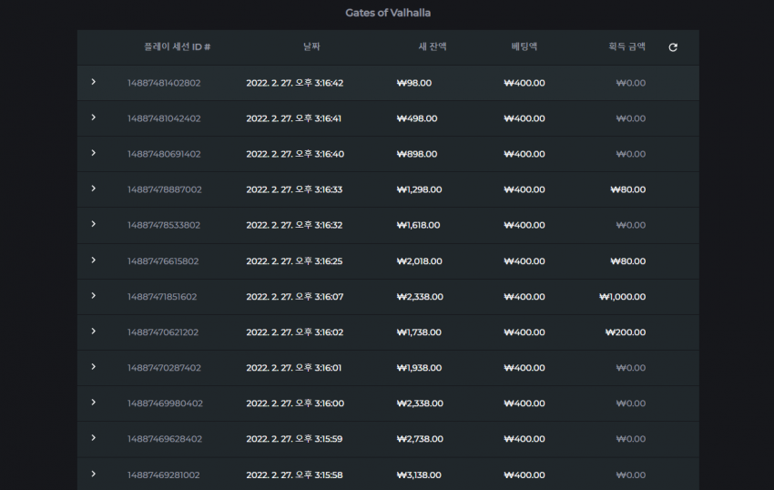
Task: Click the ₩1,000.00 winnings value
Action: [x=622, y=297]
